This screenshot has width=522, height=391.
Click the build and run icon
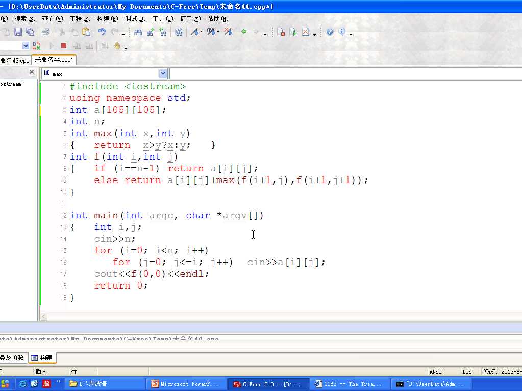pyautogui.click(x=293, y=32)
